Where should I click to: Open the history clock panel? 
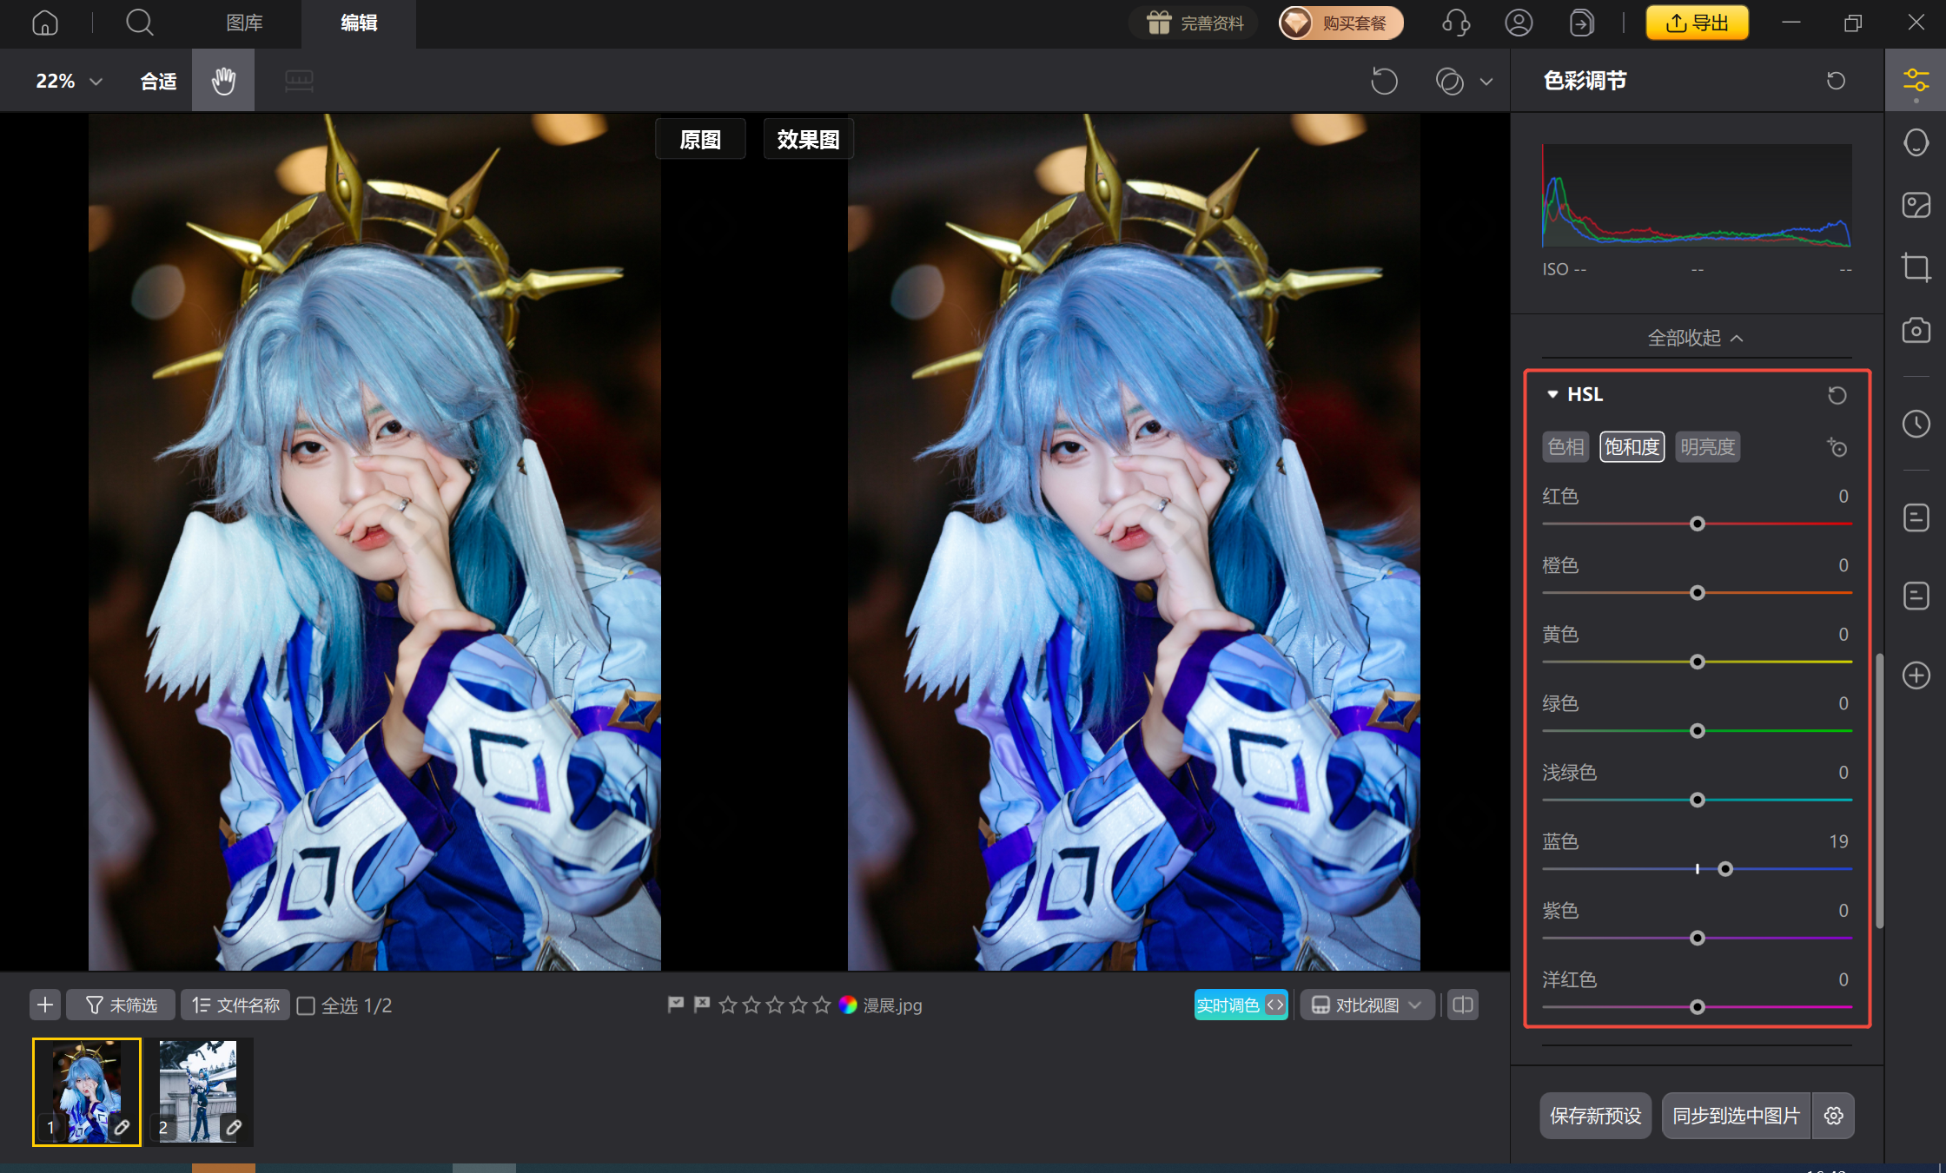[x=1916, y=424]
